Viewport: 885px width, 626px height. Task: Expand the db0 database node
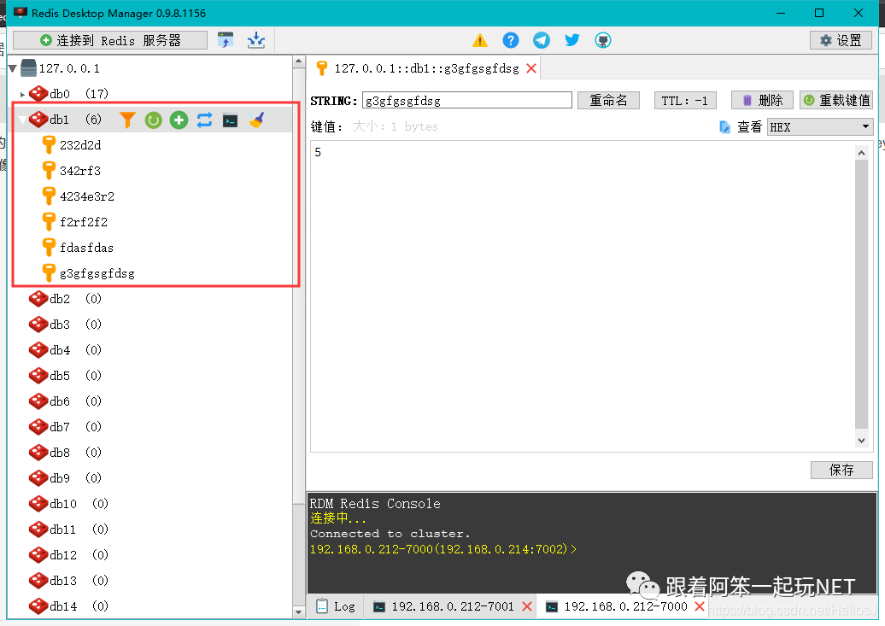tap(22, 94)
